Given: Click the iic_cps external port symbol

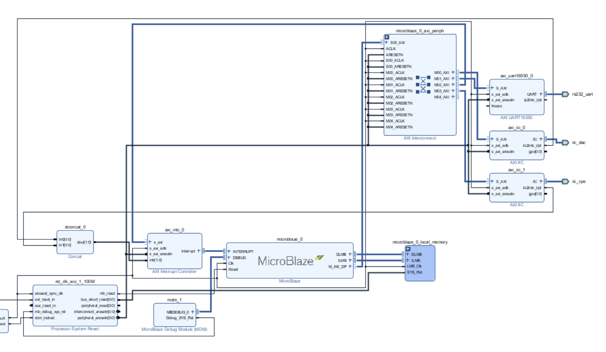Looking at the screenshot, I should tap(565, 182).
